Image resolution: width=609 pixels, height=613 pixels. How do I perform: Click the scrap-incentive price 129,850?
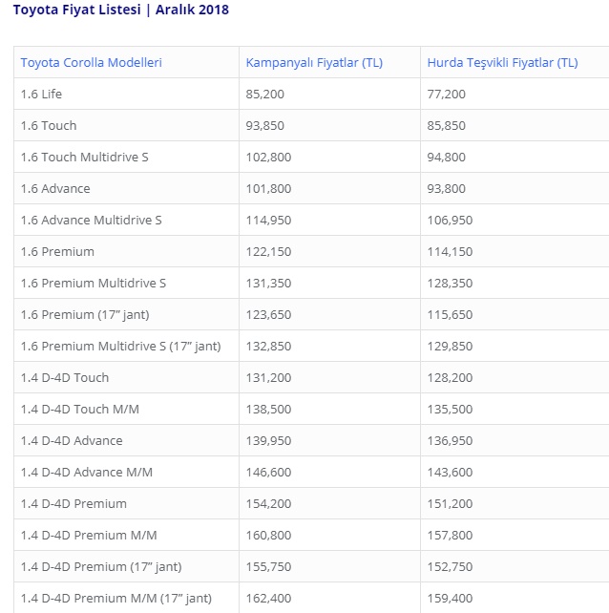pos(450,347)
